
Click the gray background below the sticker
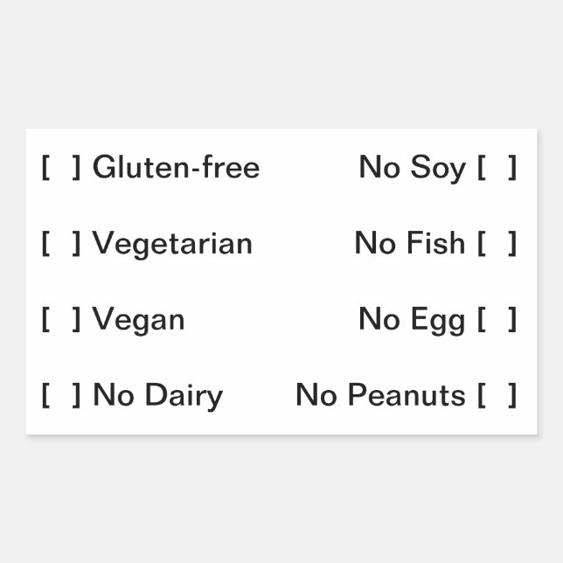pos(281,500)
